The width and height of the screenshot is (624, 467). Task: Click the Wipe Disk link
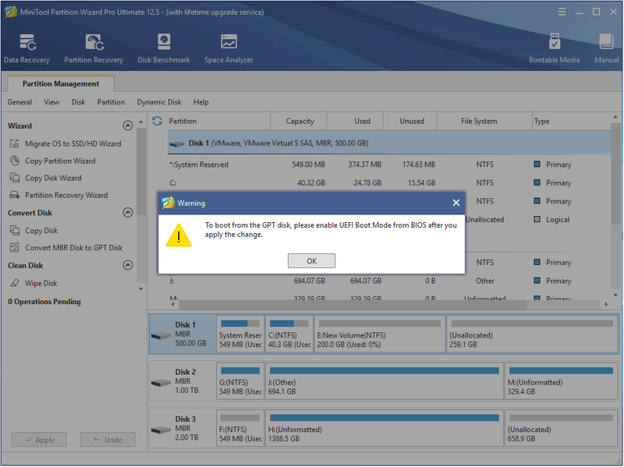point(41,283)
